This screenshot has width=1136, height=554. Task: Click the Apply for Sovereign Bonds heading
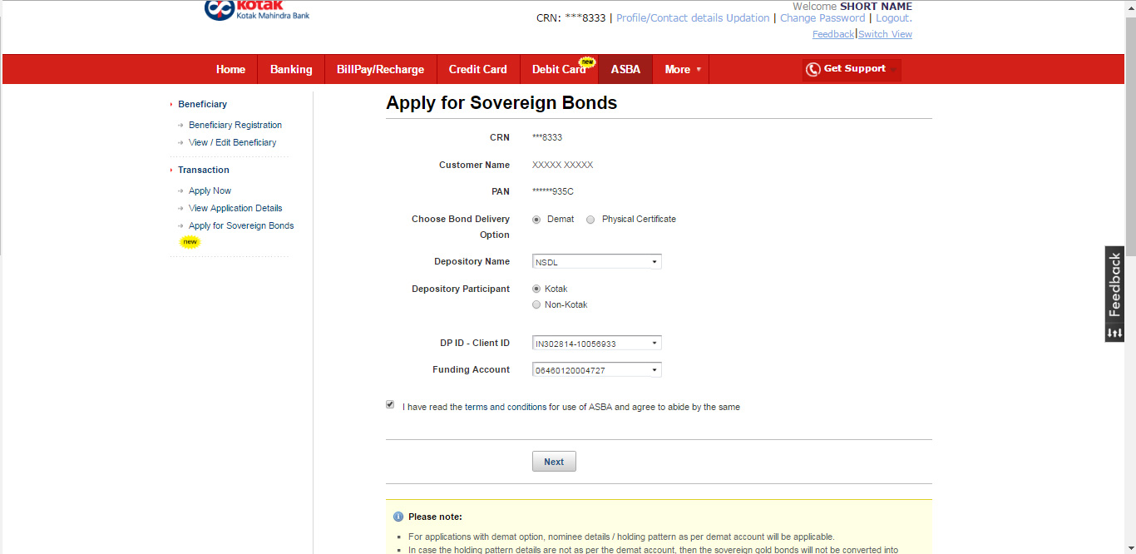[501, 103]
